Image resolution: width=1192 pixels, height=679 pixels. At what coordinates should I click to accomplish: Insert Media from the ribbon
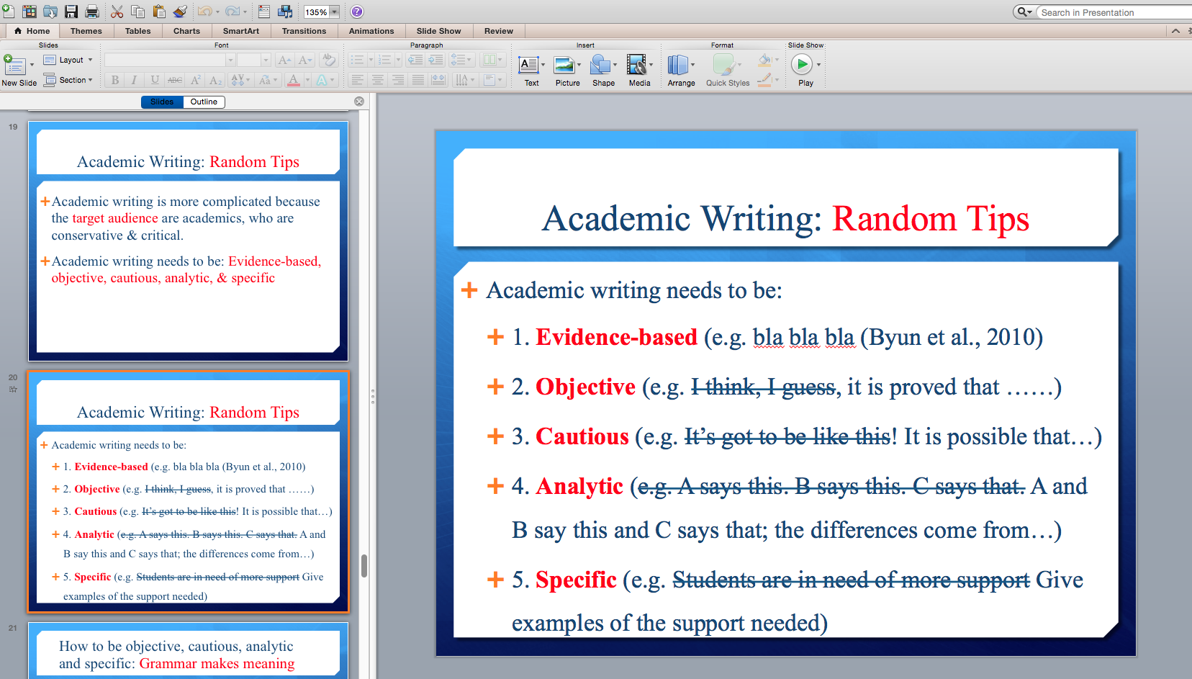click(x=636, y=65)
